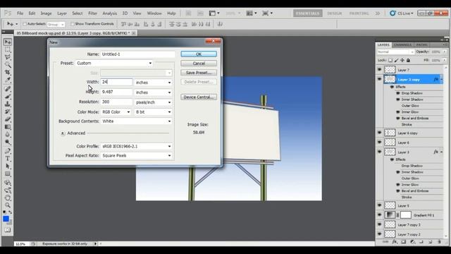This screenshot has width=451, height=254.
Task: Select the 3D Rotate tool
Action: (x=8, y=183)
